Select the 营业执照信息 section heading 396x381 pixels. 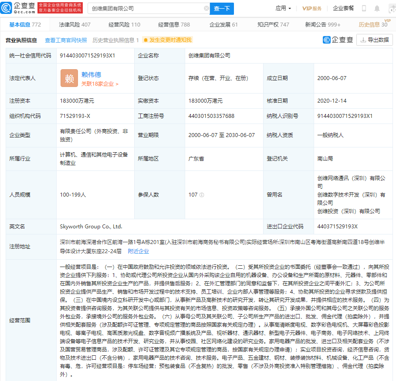(21, 40)
